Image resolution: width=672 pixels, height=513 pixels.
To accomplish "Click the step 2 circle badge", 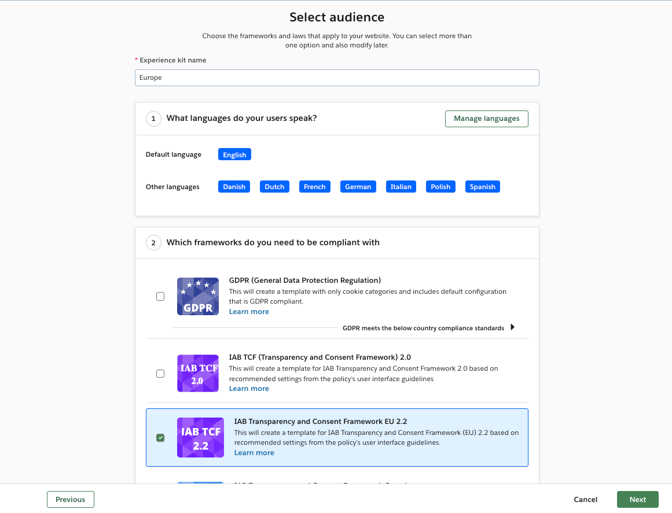I will [x=153, y=243].
